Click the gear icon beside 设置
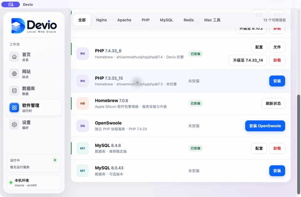This screenshot has height=197, width=301. (x=14, y=124)
